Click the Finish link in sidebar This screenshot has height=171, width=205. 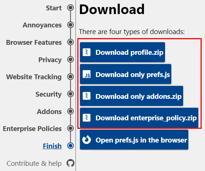52,146
